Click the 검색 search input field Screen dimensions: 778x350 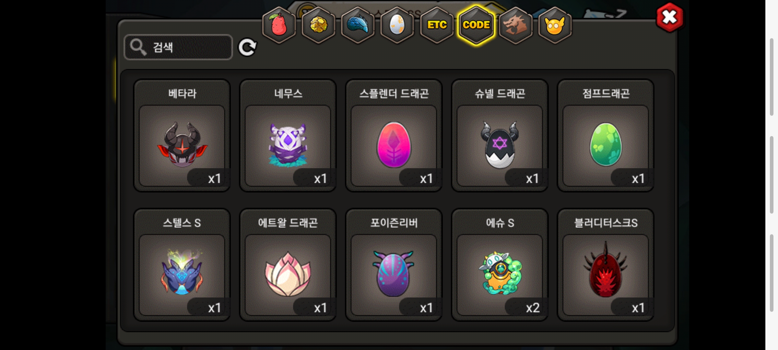pyautogui.click(x=178, y=47)
